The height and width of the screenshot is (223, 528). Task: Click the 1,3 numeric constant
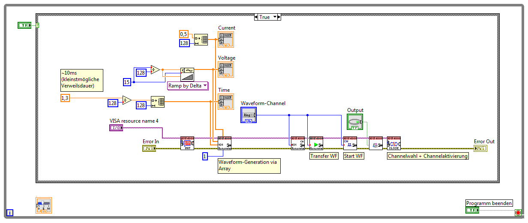pos(65,98)
